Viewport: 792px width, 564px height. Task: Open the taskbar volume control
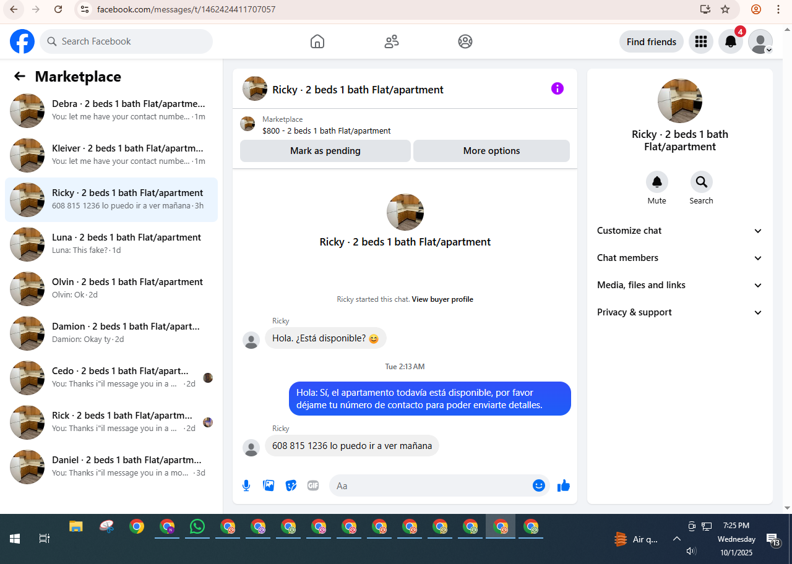(x=692, y=550)
